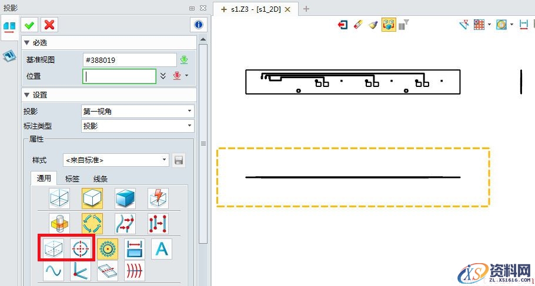The height and width of the screenshot is (286, 535).
Task: Open the 标注类型 dropdown
Action: pyautogui.click(x=138, y=126)
